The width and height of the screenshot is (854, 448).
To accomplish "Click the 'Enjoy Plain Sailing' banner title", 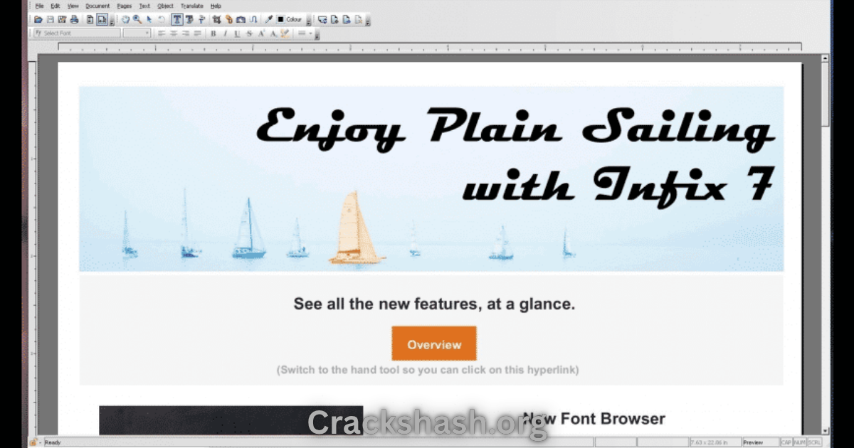I will [515, 128].
